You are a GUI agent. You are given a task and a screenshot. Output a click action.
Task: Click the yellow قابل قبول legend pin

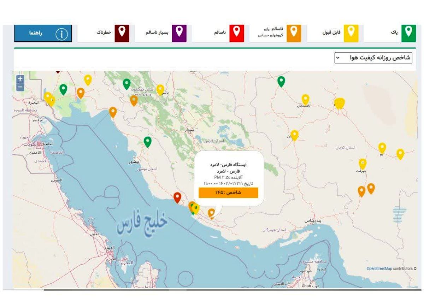(351, 33)
